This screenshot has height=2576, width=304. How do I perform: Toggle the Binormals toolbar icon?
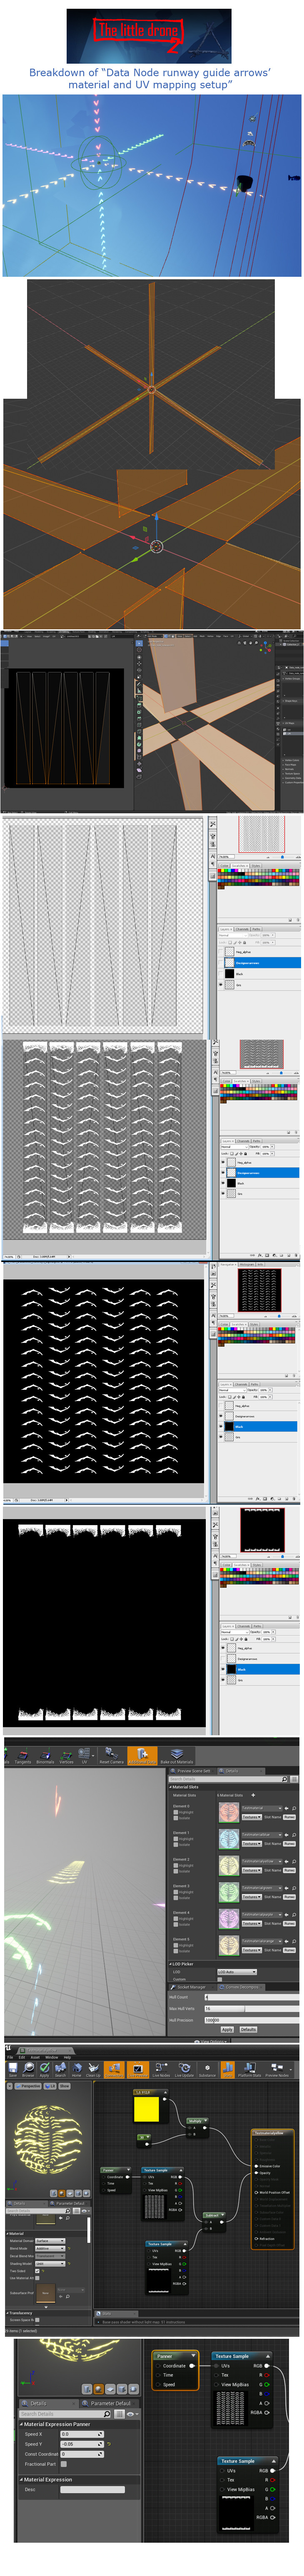[x=45, y=1757]
